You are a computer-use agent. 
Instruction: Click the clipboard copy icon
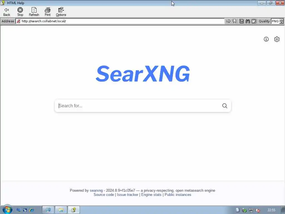(254, 21)
